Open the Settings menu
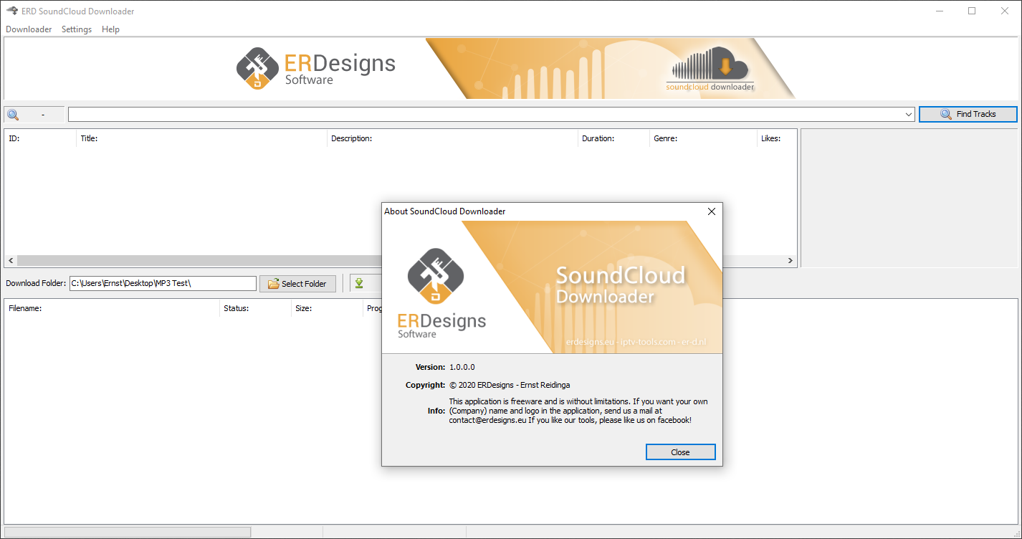The image size is (1022, 539). tap(77, 29)
